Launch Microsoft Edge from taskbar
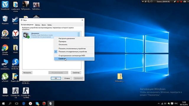 (x=24, y=103)
